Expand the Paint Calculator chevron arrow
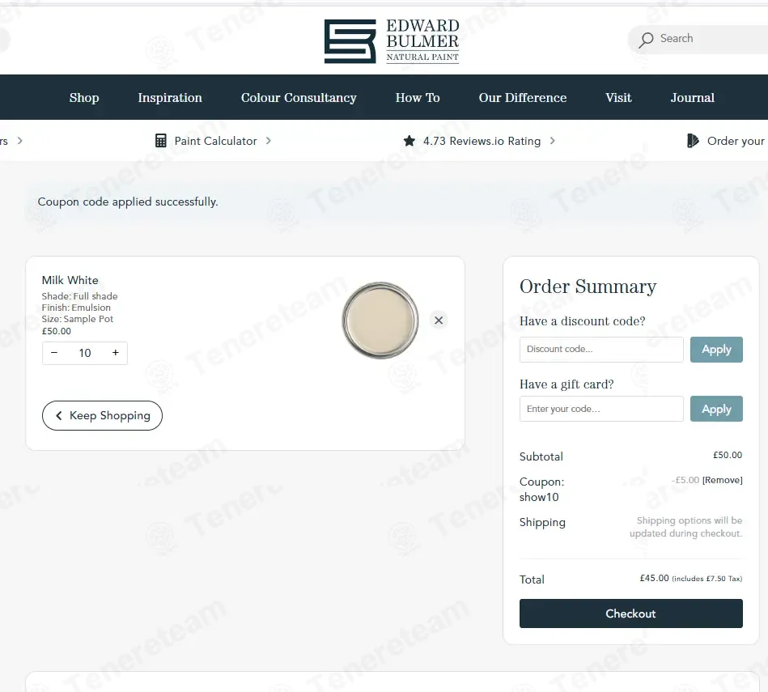This screenshot has width=768, height=692. [x=269, y=141]
